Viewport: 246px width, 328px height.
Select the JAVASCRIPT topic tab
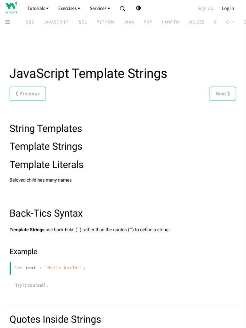click(56, 22)
